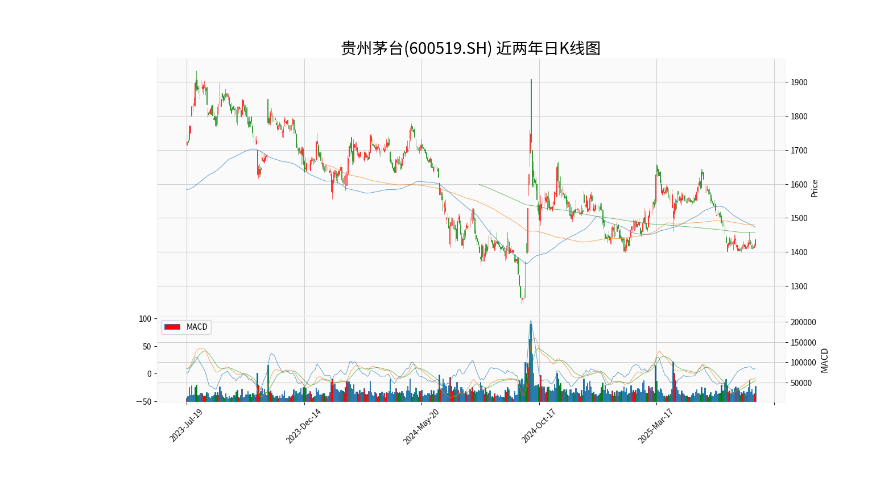Select date label 2023-Dec-14
This screenshot has width=872, height=490.
point(303,426)
